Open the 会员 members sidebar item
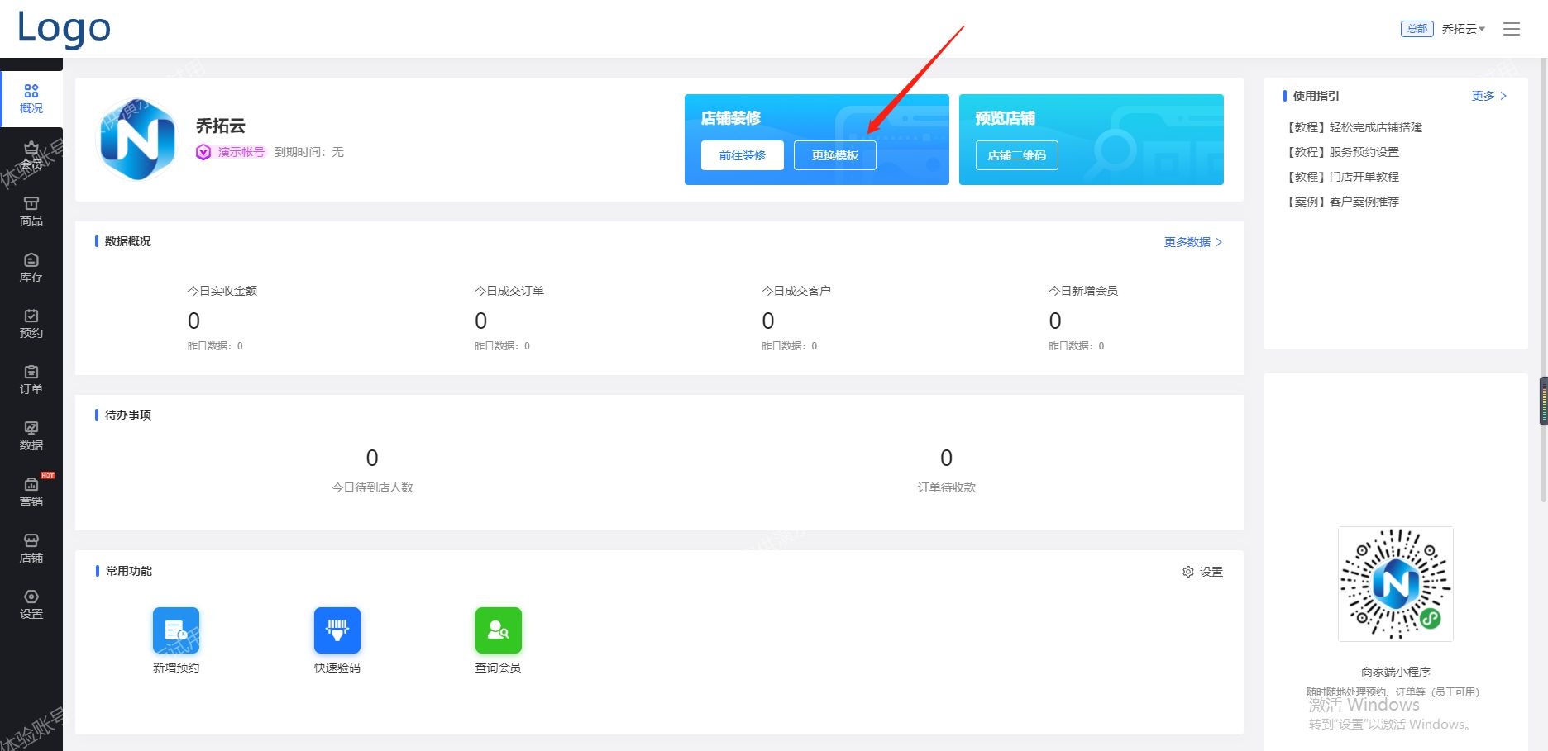1548x751 pixels. 31,155
